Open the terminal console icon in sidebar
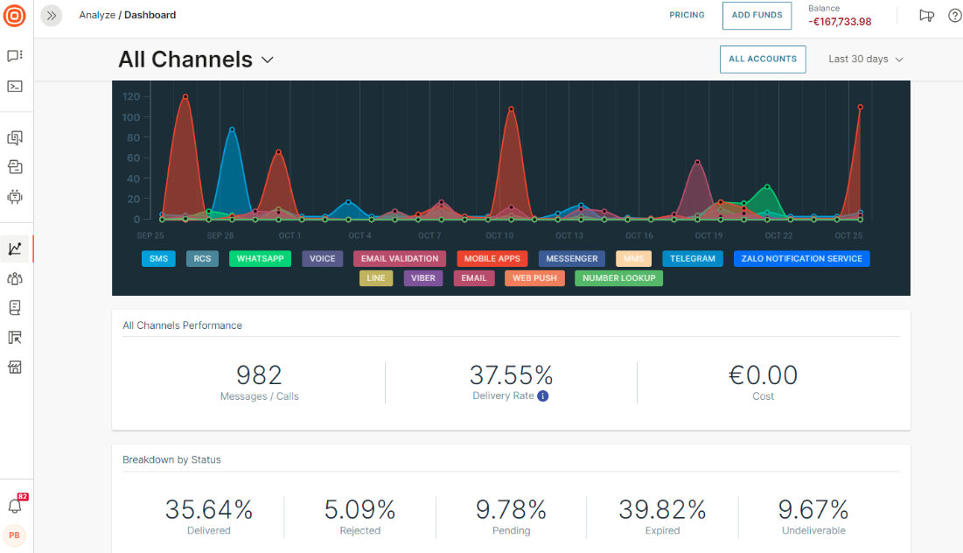 click(15, 87)
